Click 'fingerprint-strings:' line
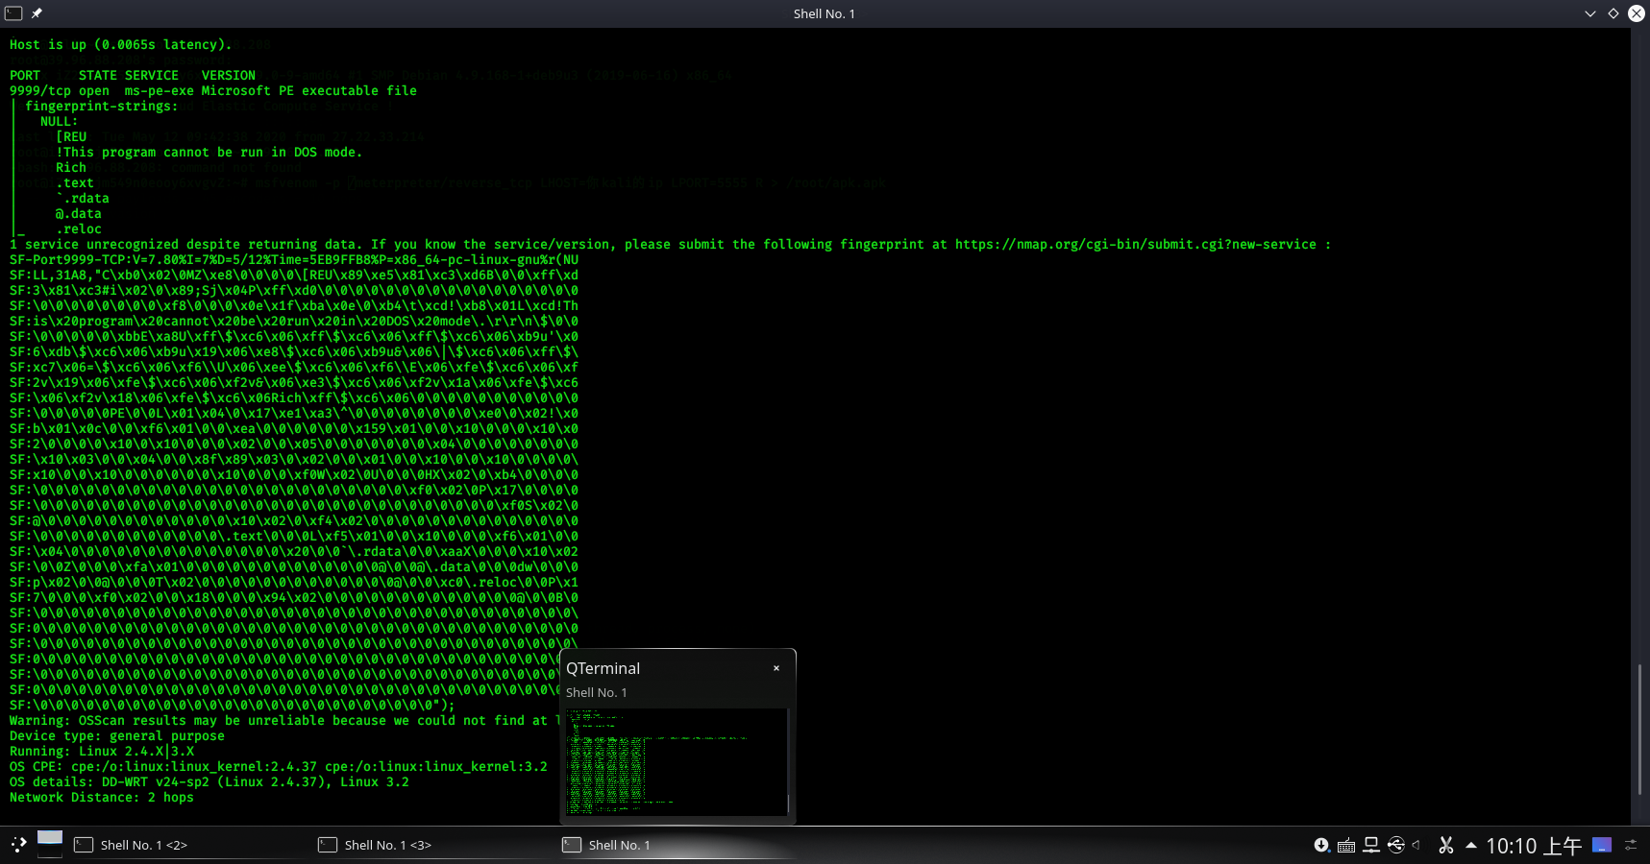This screenshot has height=864, width=1650. tap(102, 107)
